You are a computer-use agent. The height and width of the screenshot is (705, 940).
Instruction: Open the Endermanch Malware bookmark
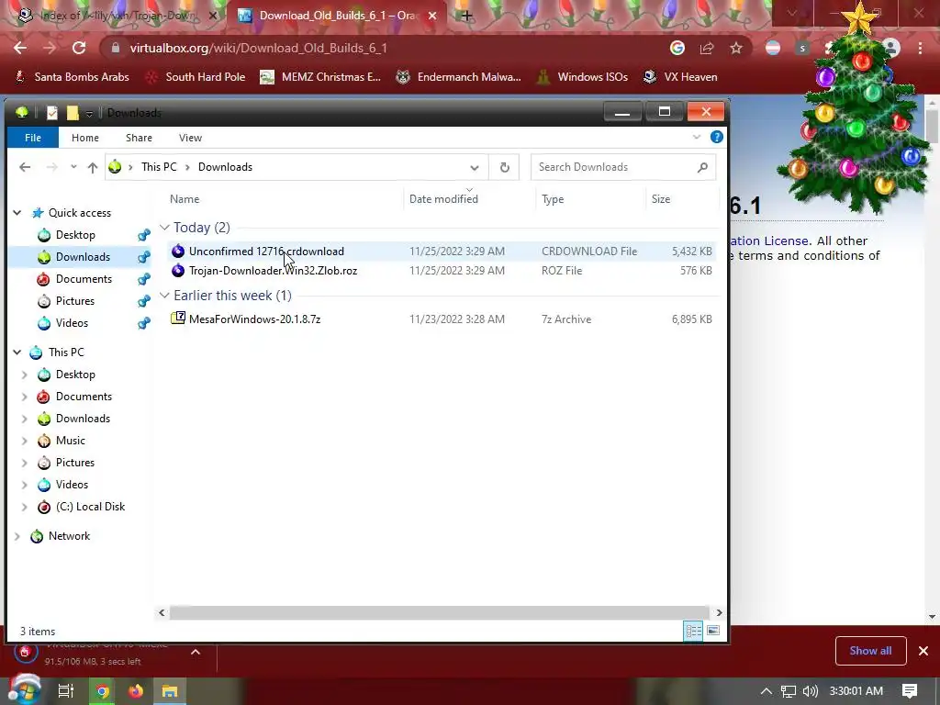459,77
